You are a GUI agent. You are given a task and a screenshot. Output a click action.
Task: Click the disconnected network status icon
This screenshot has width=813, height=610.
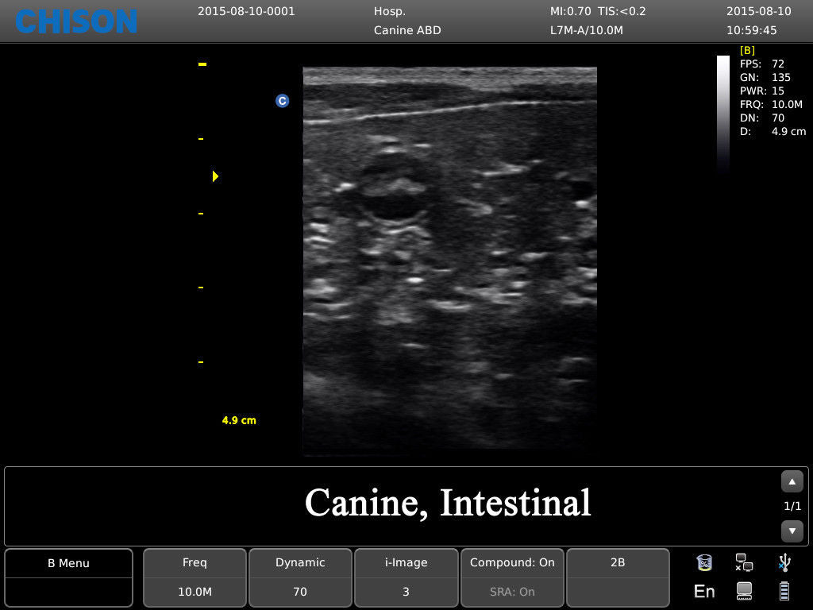pos(744,562)
